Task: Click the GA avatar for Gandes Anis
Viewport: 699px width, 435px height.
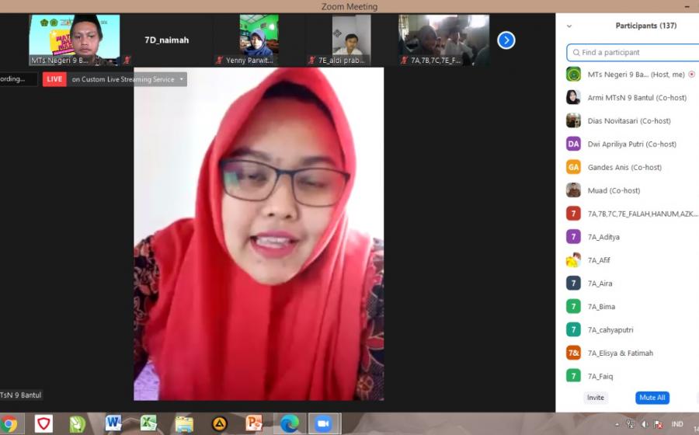Action: 573,167
